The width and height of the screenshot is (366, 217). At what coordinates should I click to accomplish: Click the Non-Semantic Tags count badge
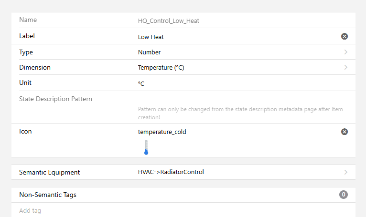coord(343,195)
